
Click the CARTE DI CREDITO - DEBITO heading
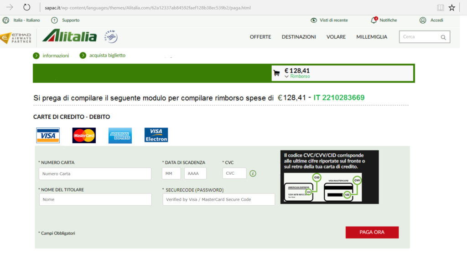coord(72,117)
